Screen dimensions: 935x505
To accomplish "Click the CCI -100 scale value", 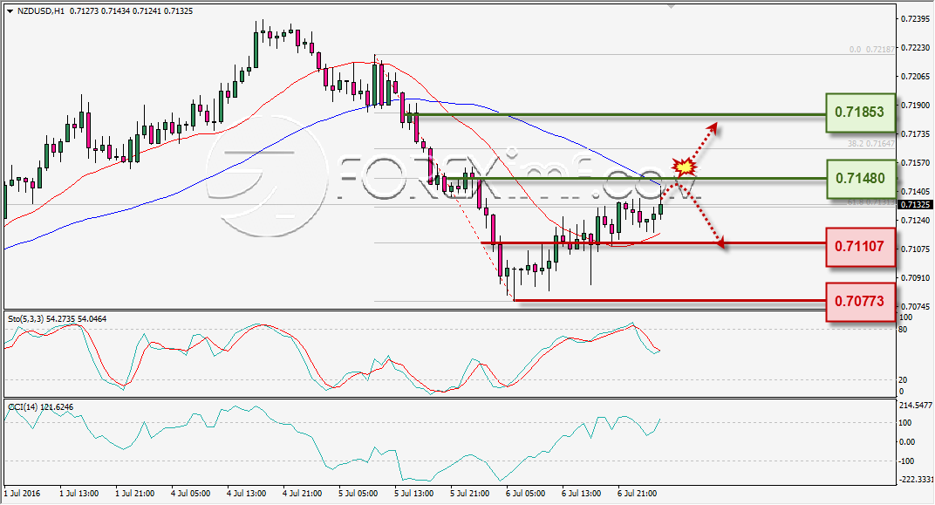I will pos(906,461).
